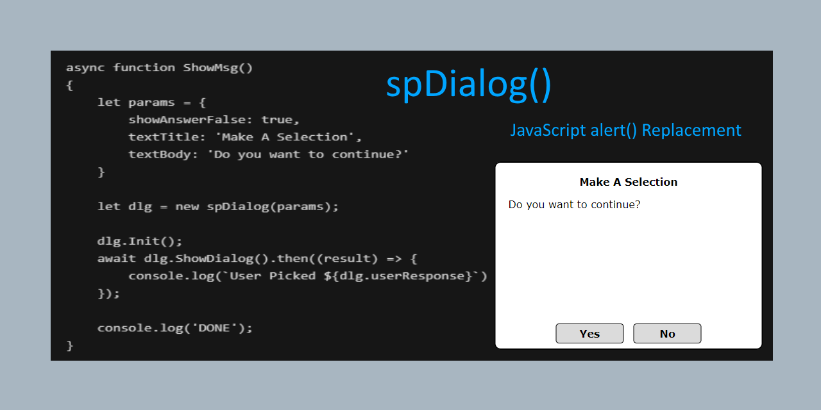Click the console.log 'User Picked' callback line
The width and height of the screenshot is (821, 410).
pos(308,275)
